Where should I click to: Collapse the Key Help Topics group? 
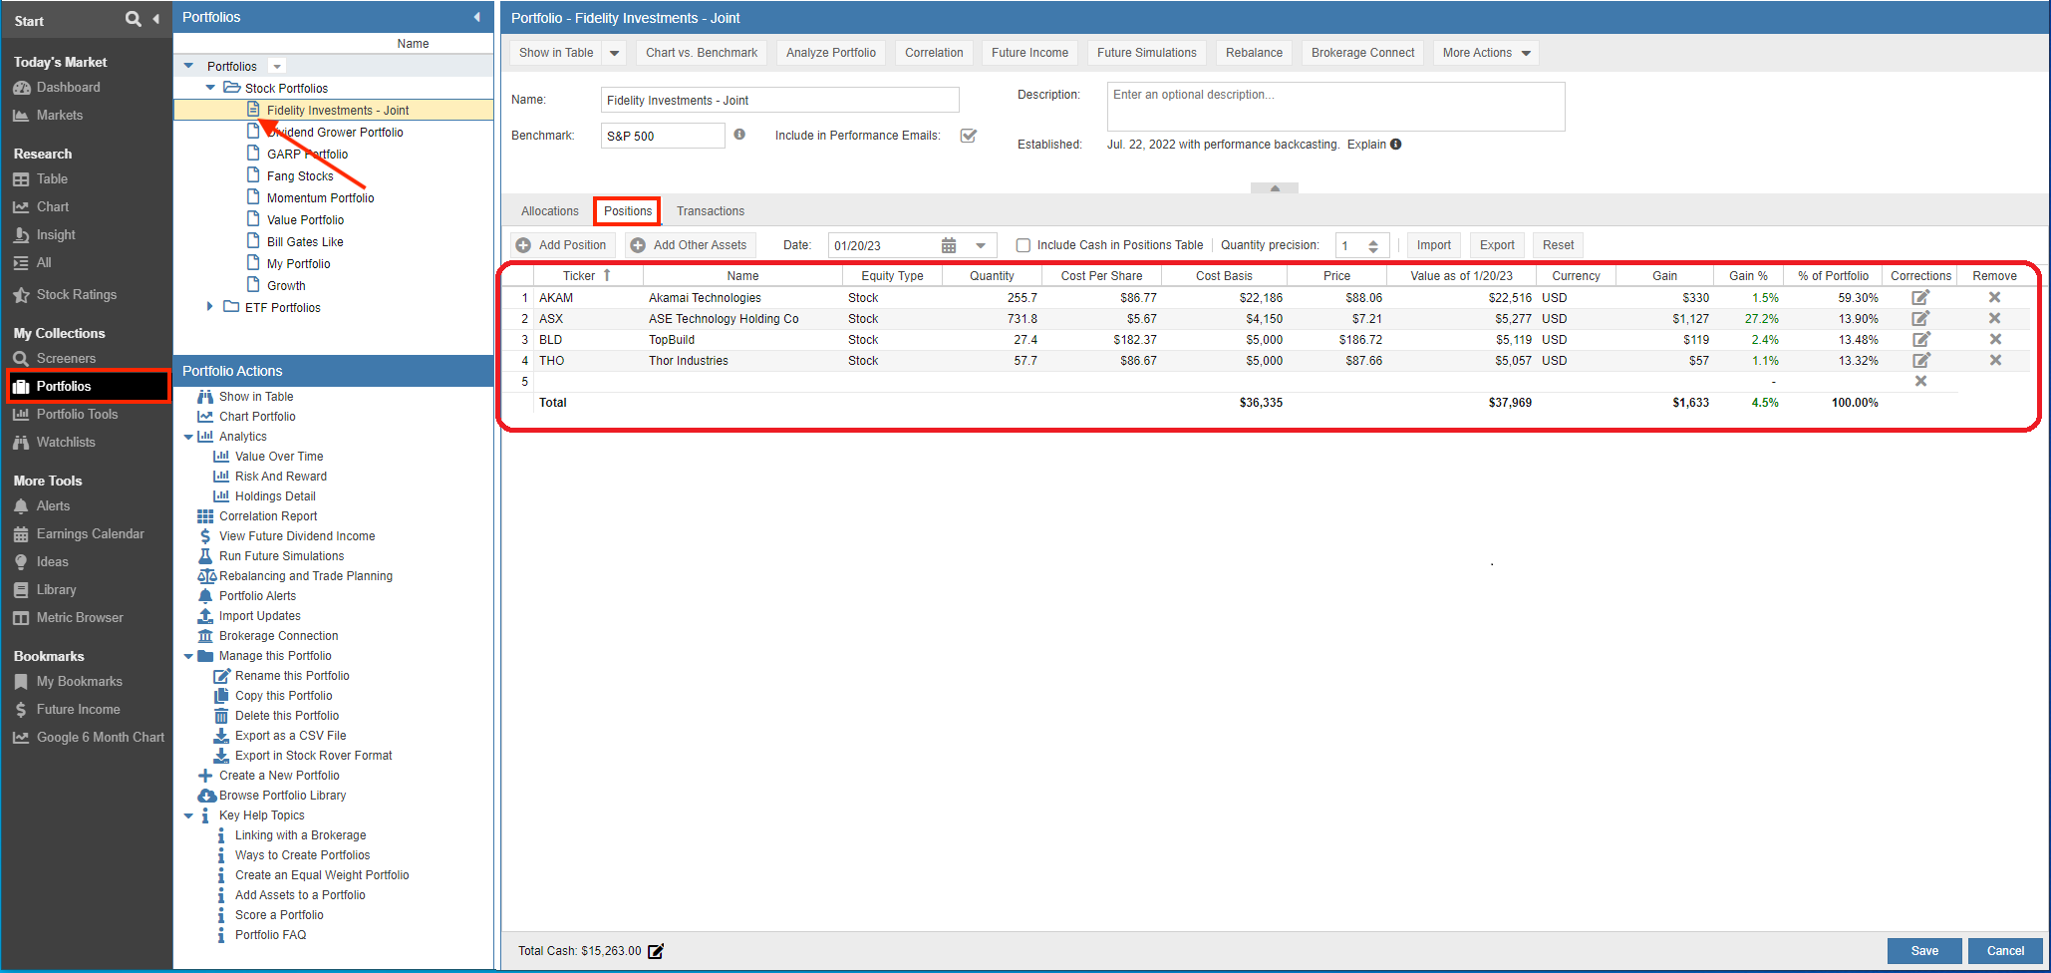pyautogui.click(x=188, y=815)
